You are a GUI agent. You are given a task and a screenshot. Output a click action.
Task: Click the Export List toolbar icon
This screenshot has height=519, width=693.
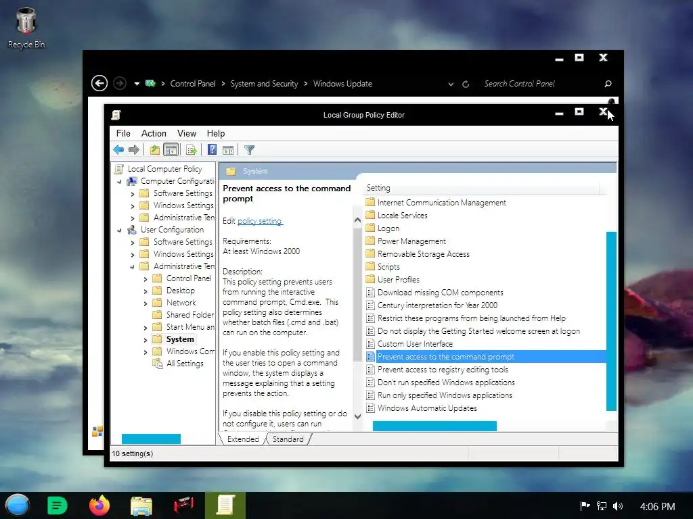[191, 150]
